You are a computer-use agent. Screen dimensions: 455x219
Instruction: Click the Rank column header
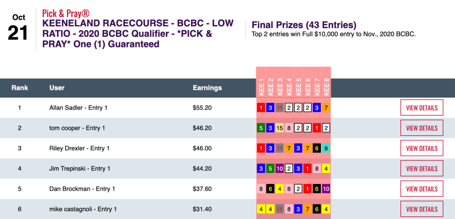[x=20, y=88]
